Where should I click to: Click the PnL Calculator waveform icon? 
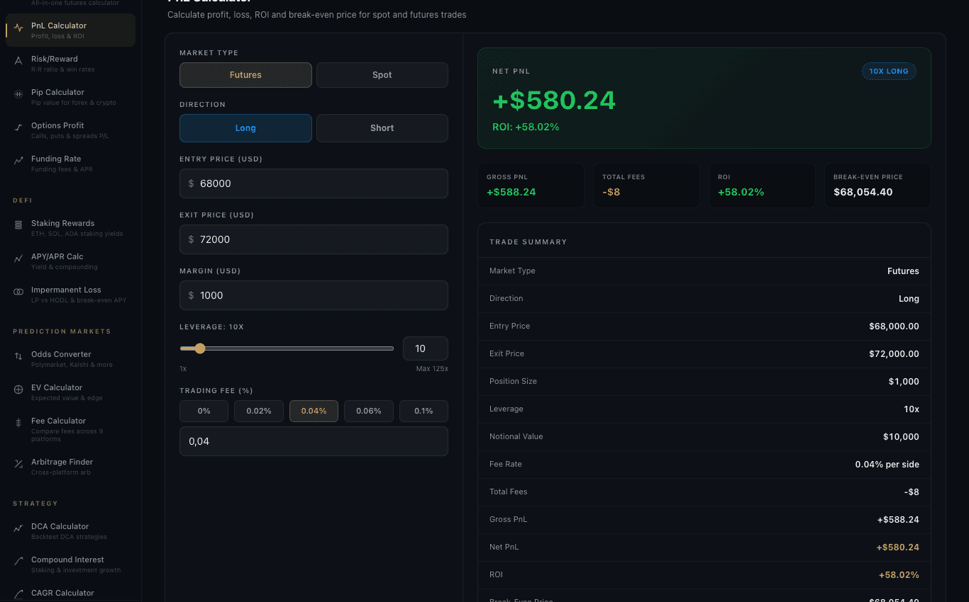coord(18,28)
